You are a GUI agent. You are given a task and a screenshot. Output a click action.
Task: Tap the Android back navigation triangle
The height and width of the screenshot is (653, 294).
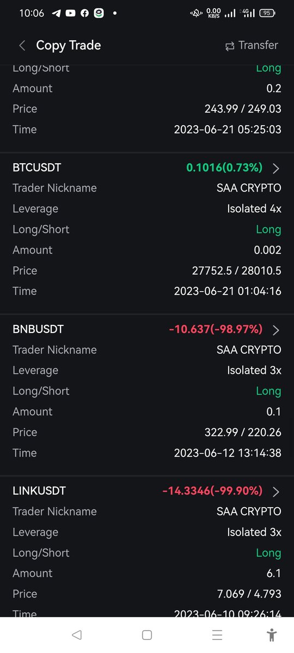pos(77,634)
